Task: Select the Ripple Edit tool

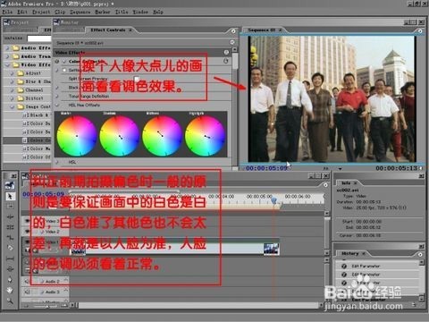Action: point(10,216)
